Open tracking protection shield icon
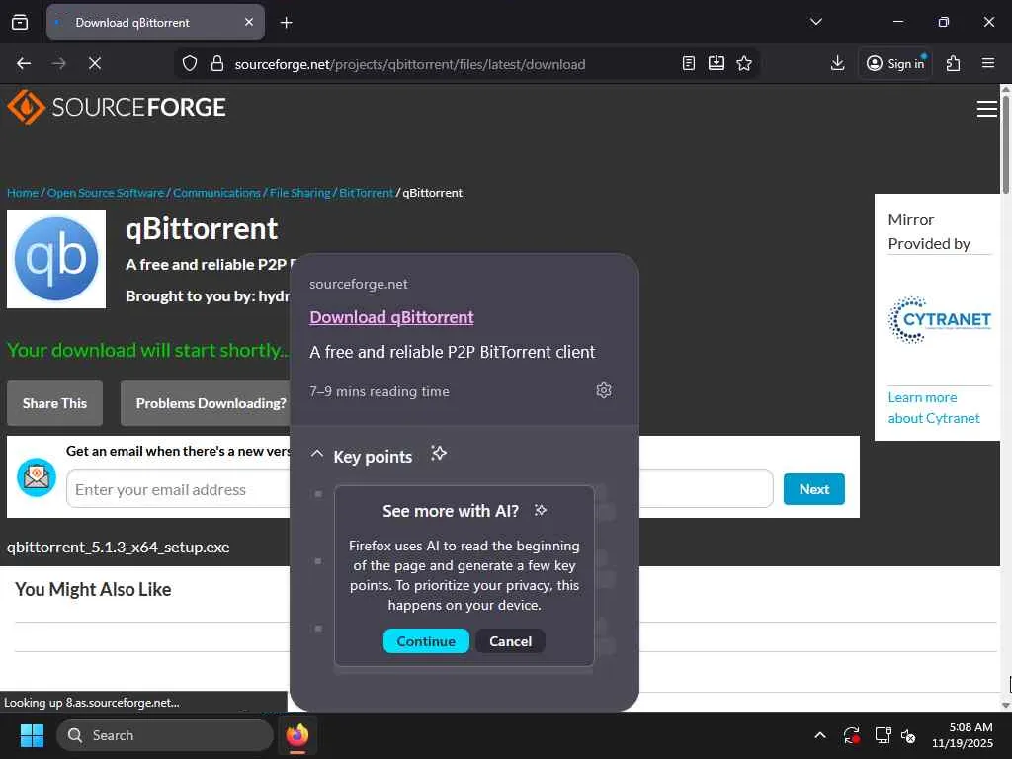 click(189, 64)
